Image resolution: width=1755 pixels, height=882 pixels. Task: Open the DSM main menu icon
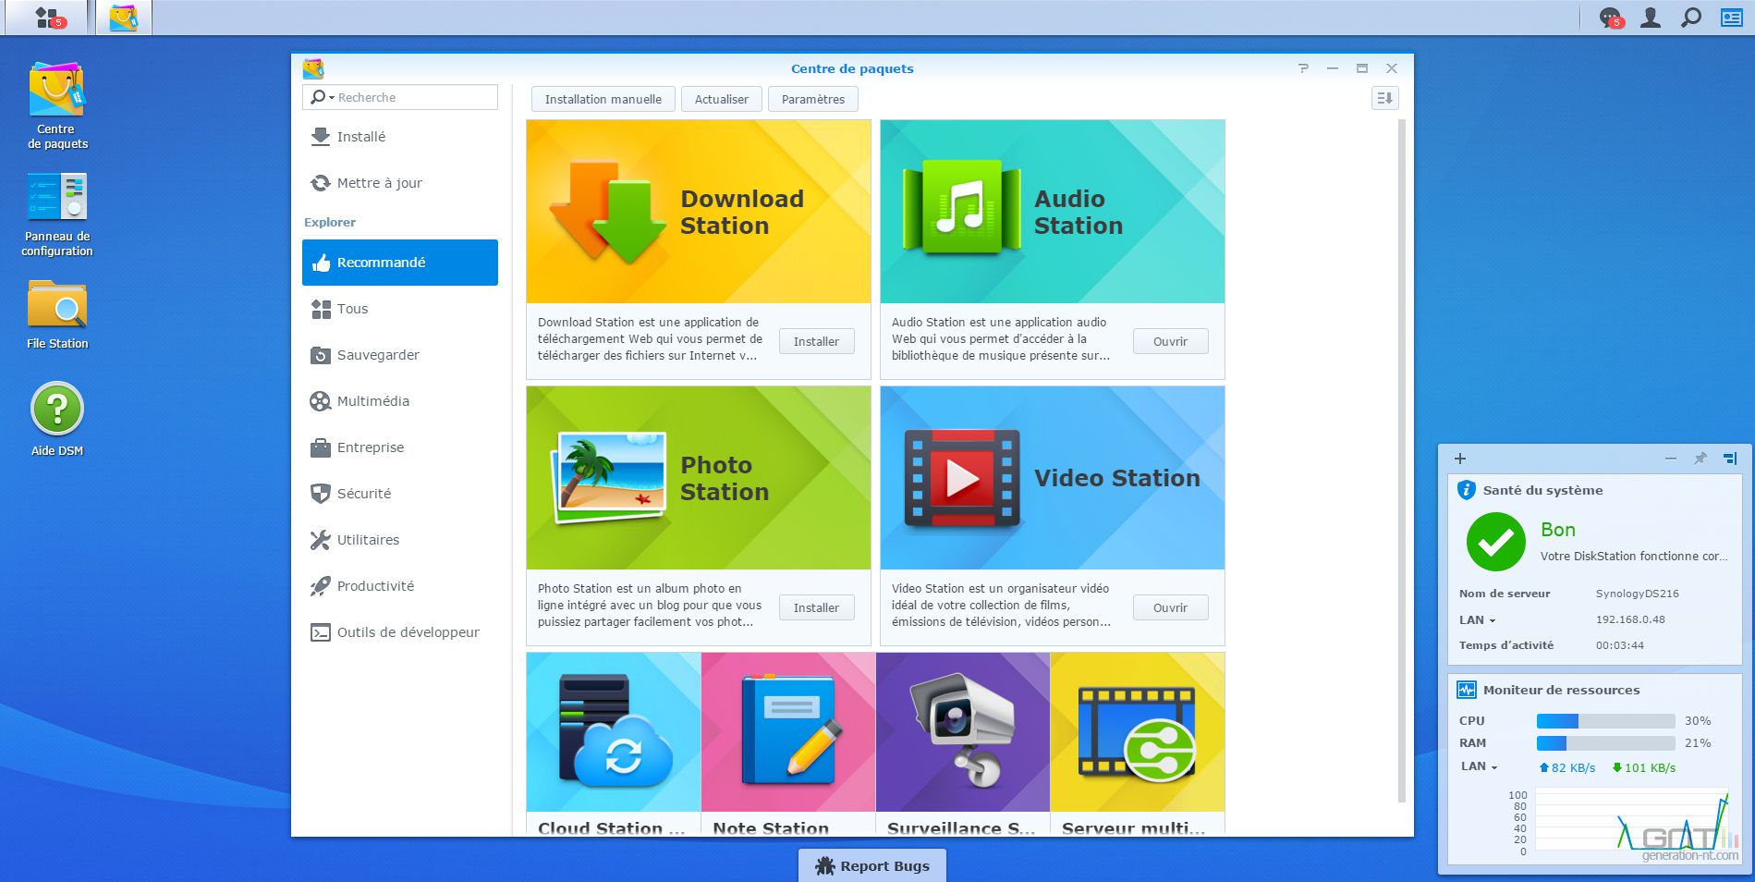[x=46, y=18]
